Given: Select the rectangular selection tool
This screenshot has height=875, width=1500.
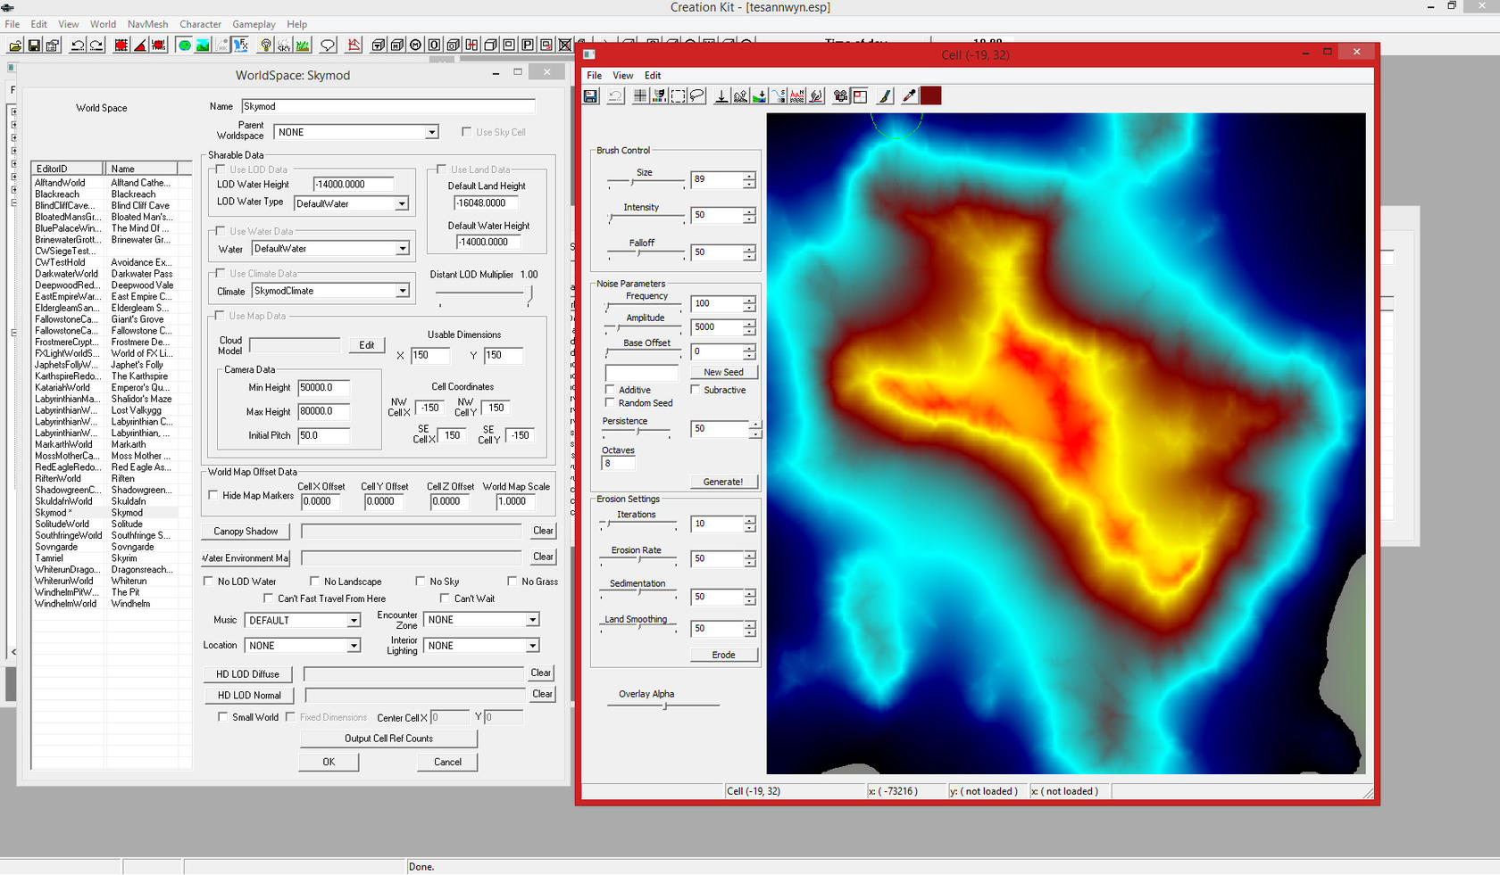Looking at the screenshot, I should pos(679,96).
